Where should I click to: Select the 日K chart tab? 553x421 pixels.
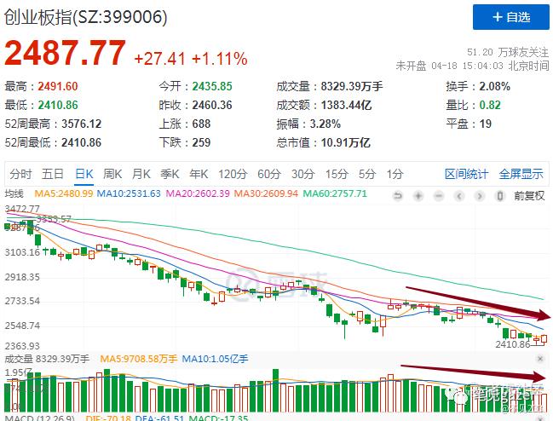coord(84,174)
